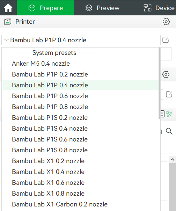Click the dropdown list scrollbar
Image resolution: width=176 pixels, height=211 pixels.
pyautogui.click(x=160, y=83)
